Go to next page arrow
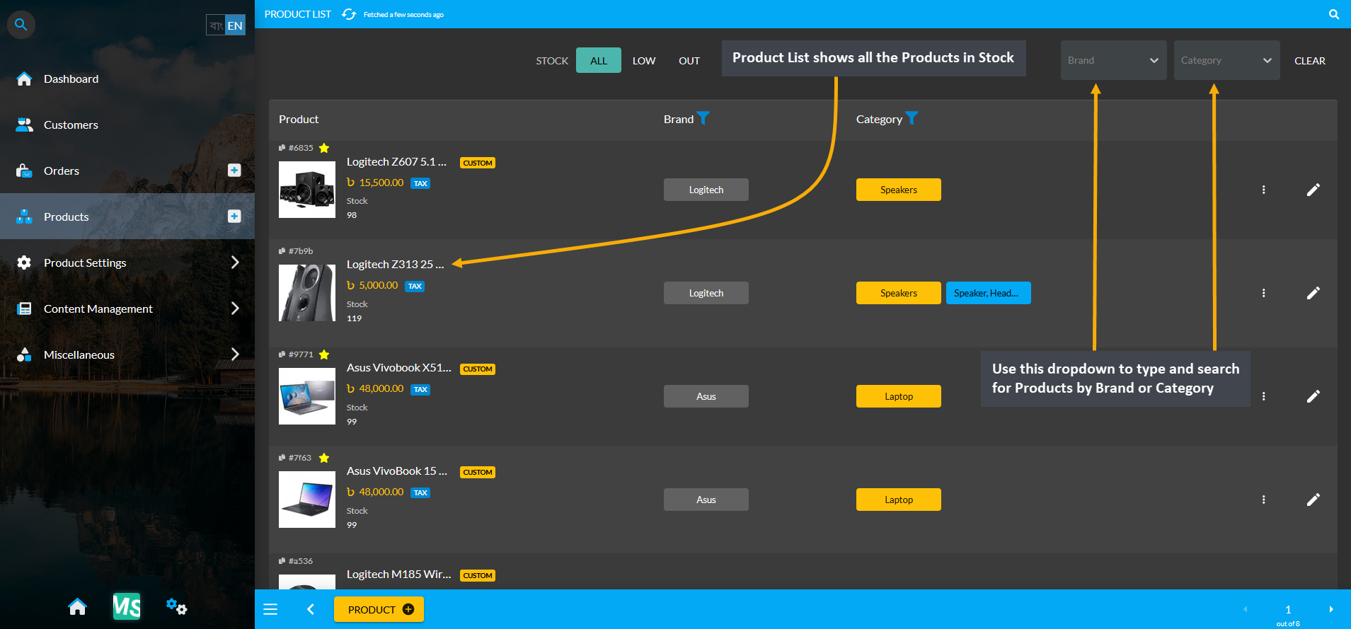 [1331, 609]
